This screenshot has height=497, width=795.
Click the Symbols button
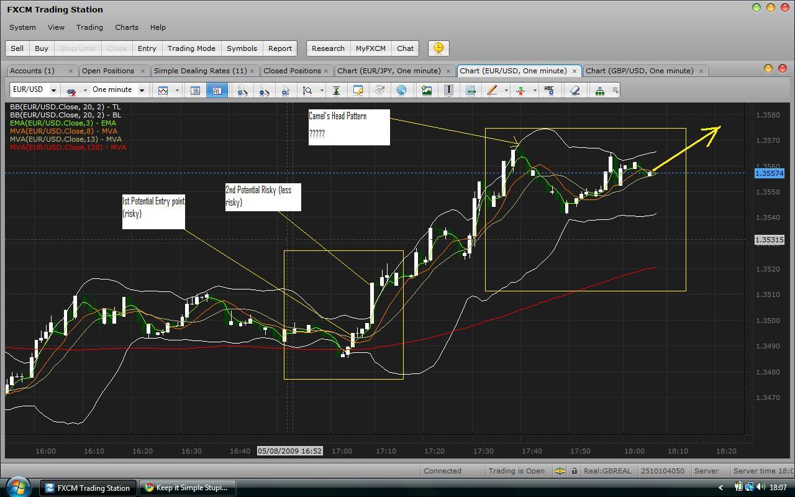242,48
